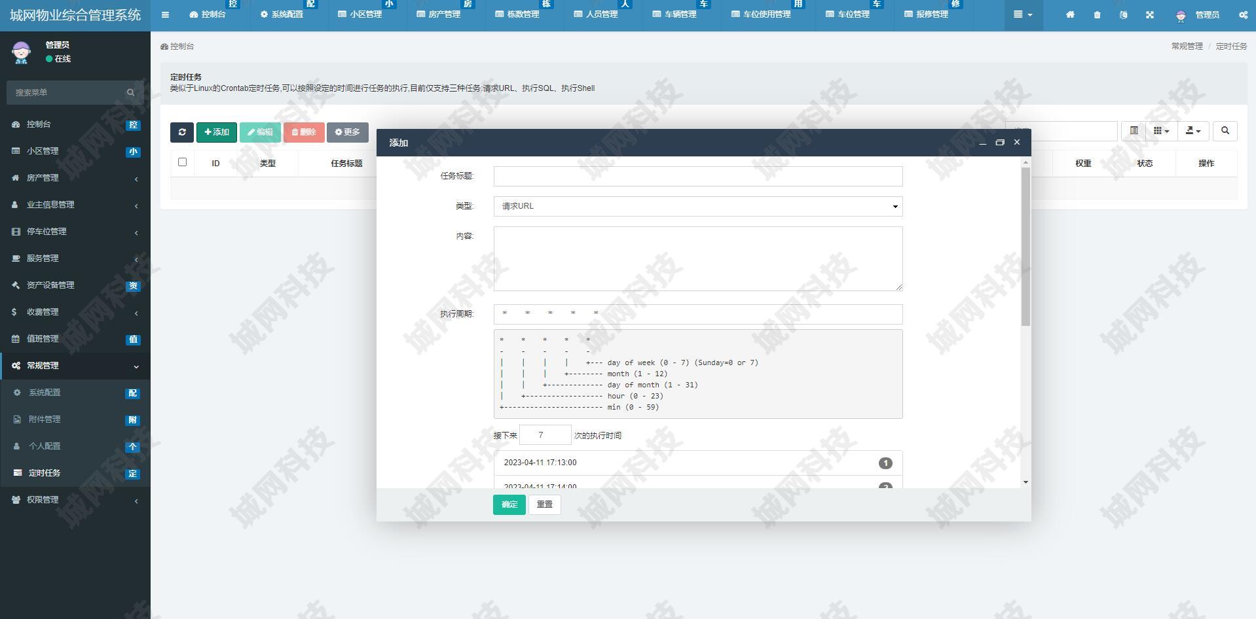Focus the 执行周期 cron expression field
This screenshot has width=1256, height=619.
tap(698, 314)
